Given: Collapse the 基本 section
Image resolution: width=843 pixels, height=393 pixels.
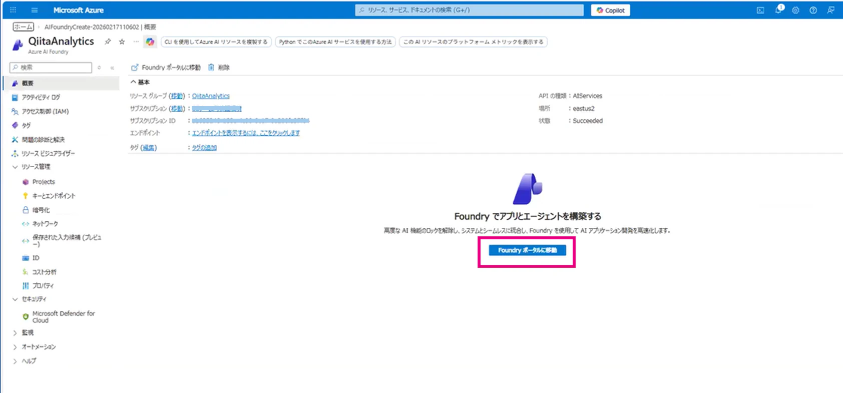Looking at the screenshot, I should pyautogui.click(x=140, y=82).
